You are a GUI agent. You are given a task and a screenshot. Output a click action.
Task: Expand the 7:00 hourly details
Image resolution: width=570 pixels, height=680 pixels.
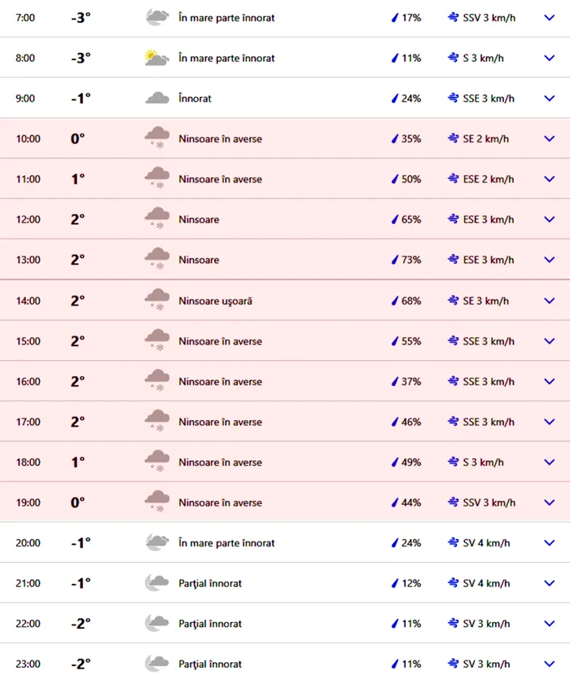(x=549, y=18)
